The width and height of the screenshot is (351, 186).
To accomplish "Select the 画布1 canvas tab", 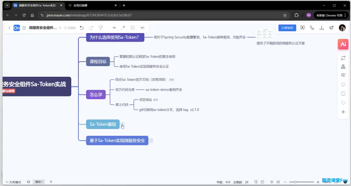I will pos(39,182).
